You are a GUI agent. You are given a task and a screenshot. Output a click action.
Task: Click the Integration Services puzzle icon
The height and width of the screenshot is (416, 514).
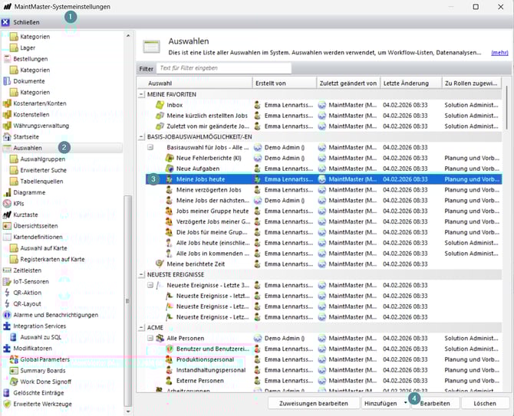7,326
